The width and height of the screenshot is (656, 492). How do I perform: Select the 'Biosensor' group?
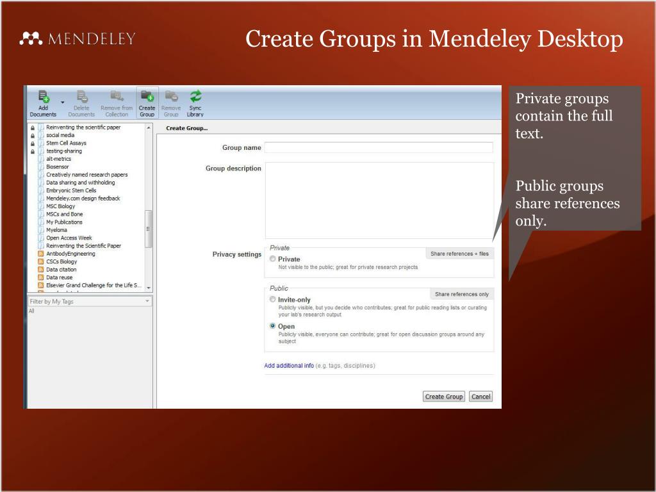[57, 167]
